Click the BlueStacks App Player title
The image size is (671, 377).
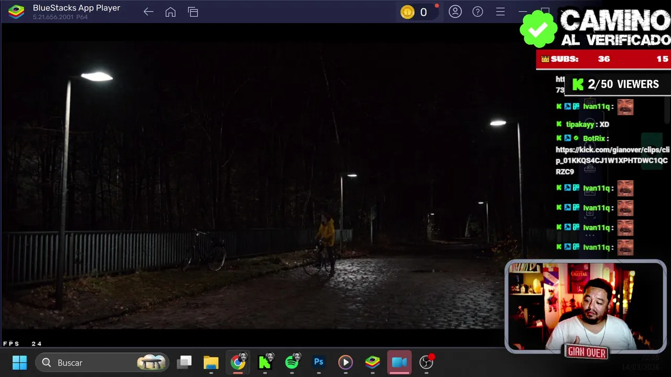[x=77, y=8]
